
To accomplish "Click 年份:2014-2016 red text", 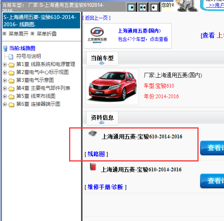I will pyautogui.click(x=161, y=96).
